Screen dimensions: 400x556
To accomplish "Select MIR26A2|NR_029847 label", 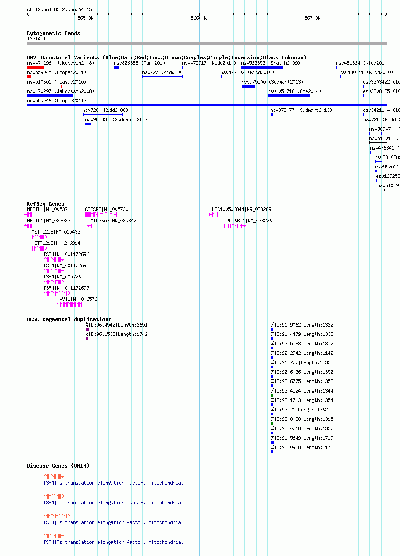I will point(113,221).
